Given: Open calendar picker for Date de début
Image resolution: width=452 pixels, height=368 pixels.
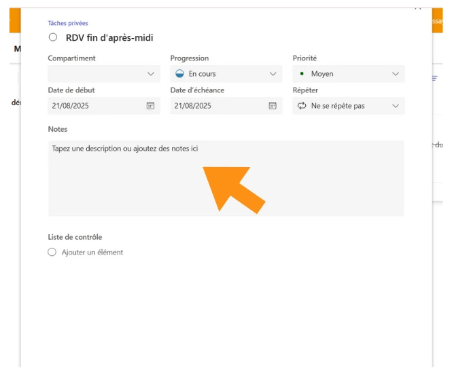Looking at the screenshot, I should click(150, 106).
